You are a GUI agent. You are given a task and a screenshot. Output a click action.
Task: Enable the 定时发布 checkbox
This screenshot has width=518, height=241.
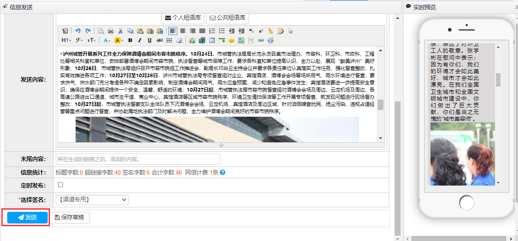(x=60, y=184)
